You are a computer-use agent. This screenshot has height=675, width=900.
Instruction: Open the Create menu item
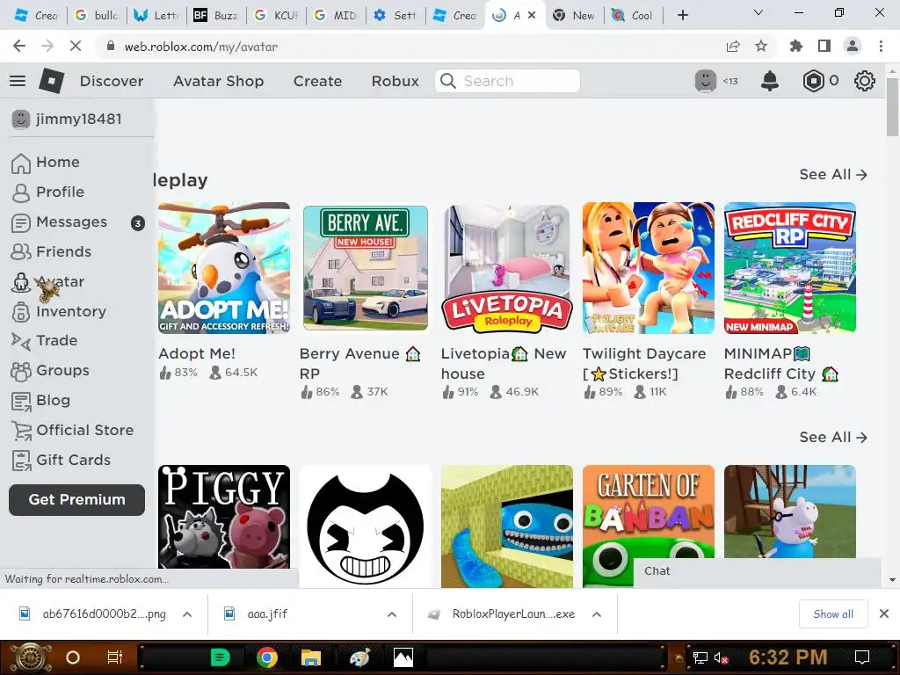[317, 81]
